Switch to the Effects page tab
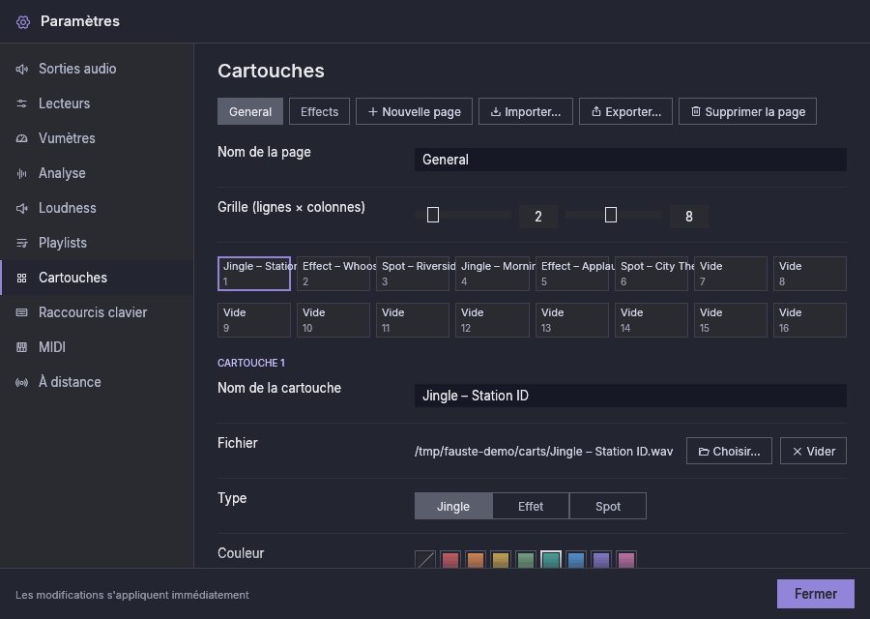The width and height of the screenshot is (870, 619). point(320,111)
